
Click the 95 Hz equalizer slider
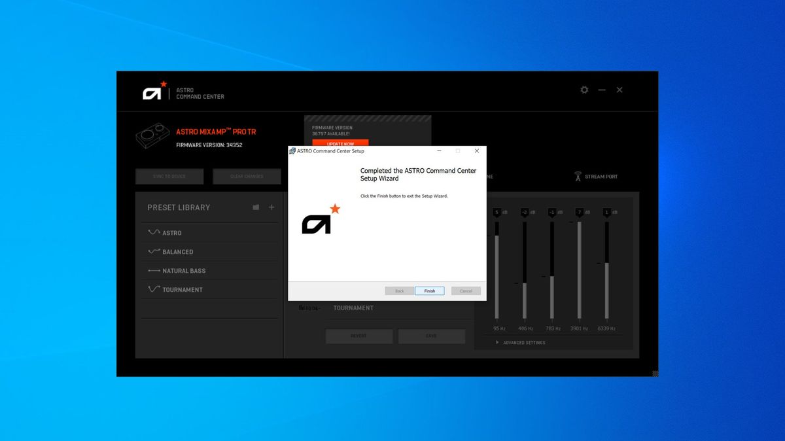(497, 270)
